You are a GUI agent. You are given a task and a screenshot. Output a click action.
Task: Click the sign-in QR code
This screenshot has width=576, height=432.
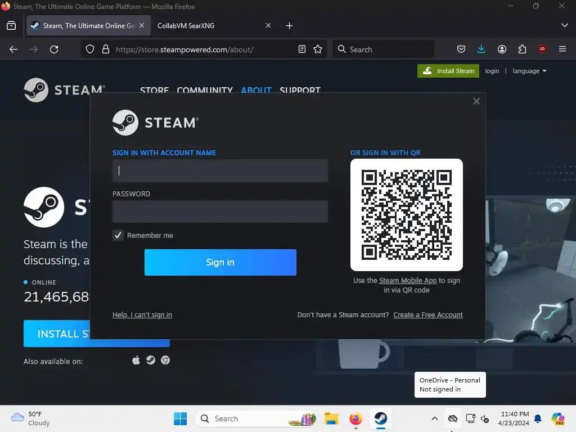click(407, 215)
